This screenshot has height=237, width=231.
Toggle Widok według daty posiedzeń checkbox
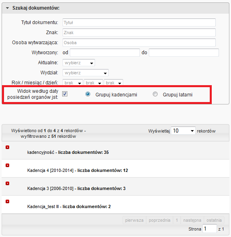pos(65,94)
